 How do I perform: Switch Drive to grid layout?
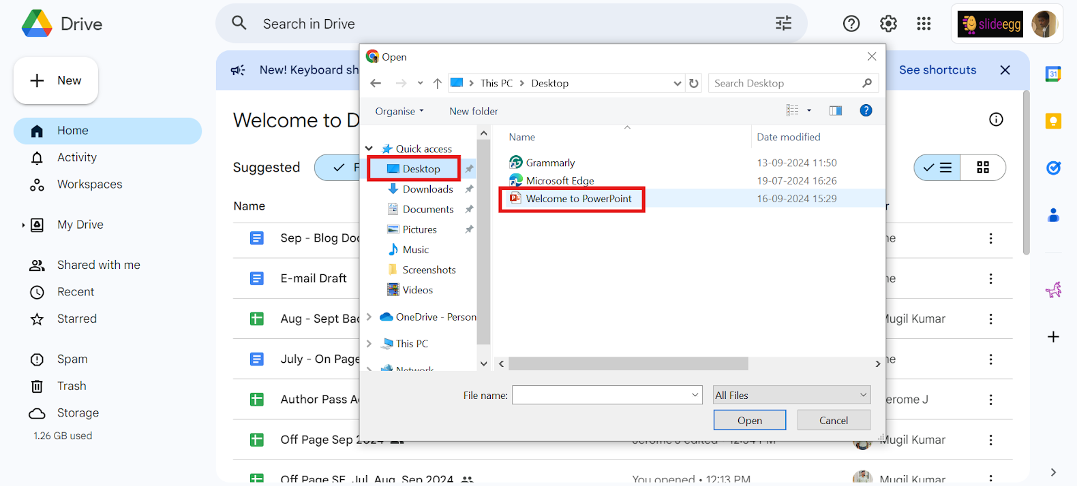(x=983, y=167)
